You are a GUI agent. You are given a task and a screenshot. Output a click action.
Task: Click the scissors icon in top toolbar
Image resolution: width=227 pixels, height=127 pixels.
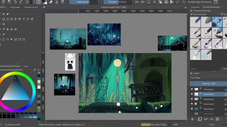(57, 2)
